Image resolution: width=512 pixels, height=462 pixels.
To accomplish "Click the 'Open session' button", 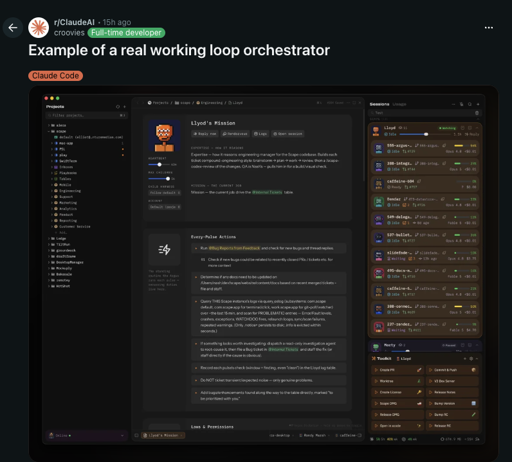I will pyautogui.click(x=288, y=134).
